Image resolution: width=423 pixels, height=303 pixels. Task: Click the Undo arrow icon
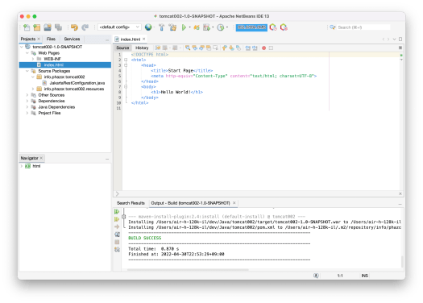coord(74,27)
